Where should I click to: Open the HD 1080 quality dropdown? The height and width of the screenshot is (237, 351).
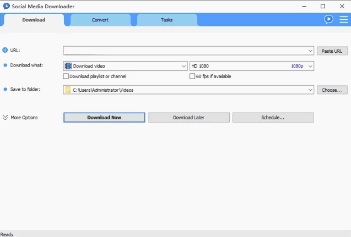click(310, 66)
